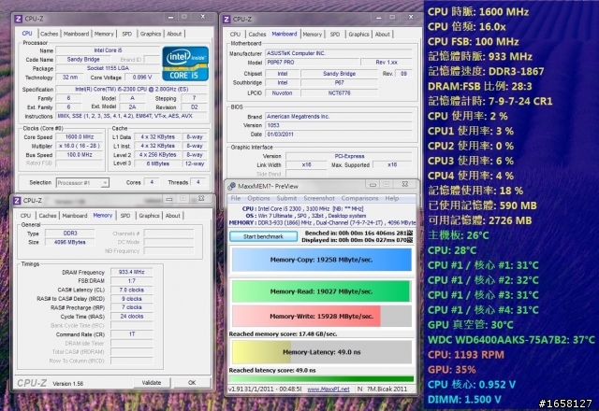Click the Validate button in CPU-Z
This screenshot has width=599, height=411.
(152, 382)
